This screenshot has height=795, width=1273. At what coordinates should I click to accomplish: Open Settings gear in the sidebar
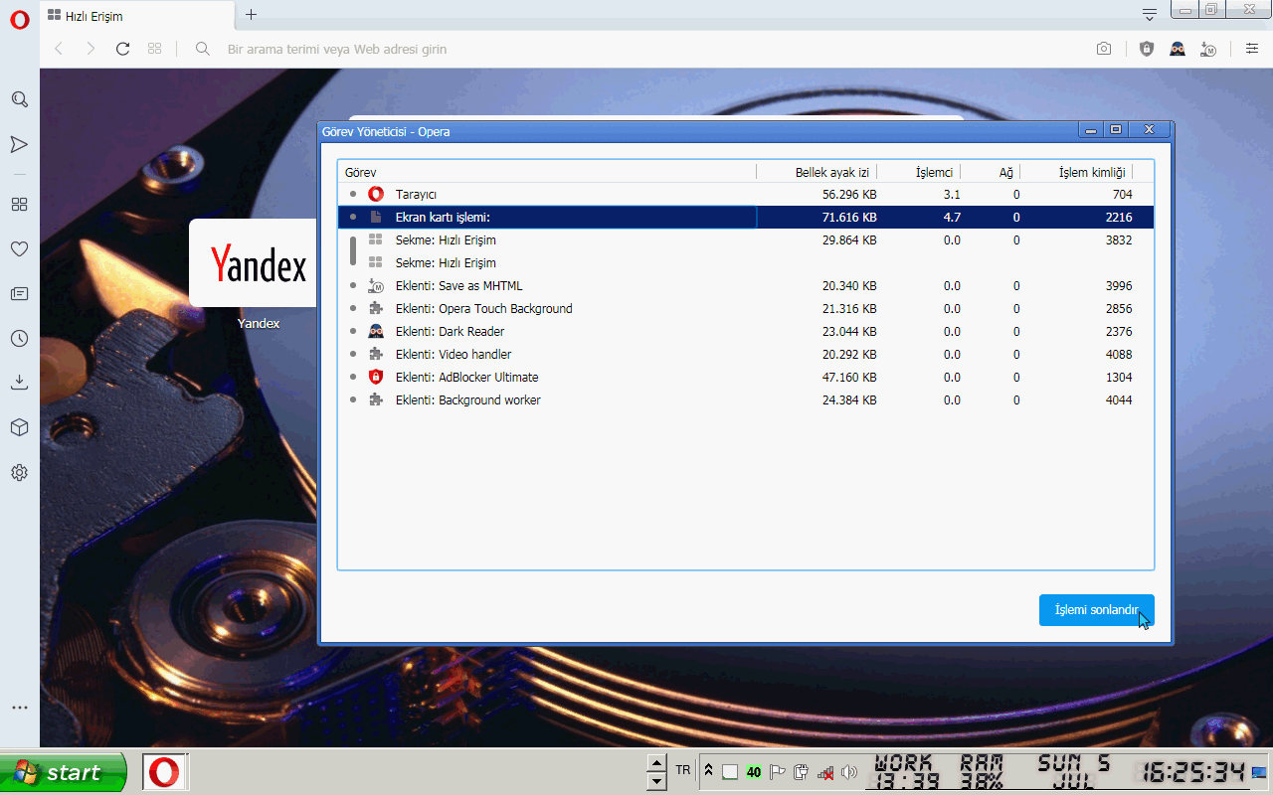pyautogui.click(x=19, y=473)
